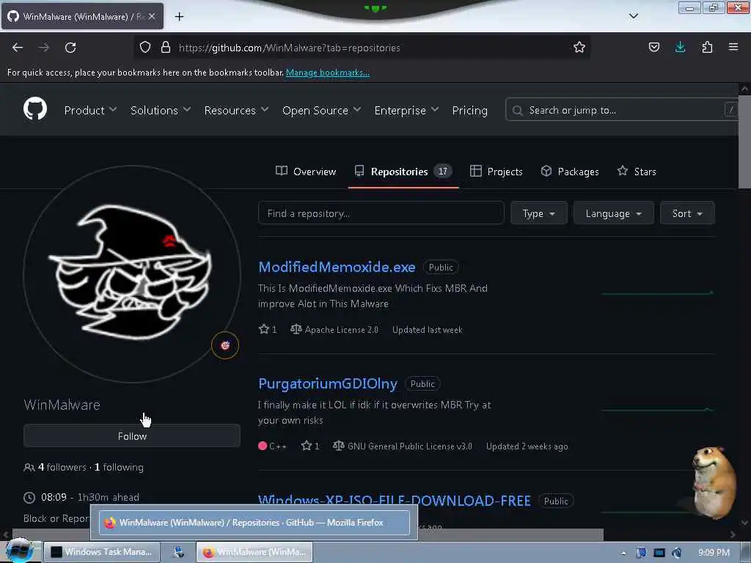Open the Firefox hamburger application menu
751x563 pixels.
click(x=733, y=48)
